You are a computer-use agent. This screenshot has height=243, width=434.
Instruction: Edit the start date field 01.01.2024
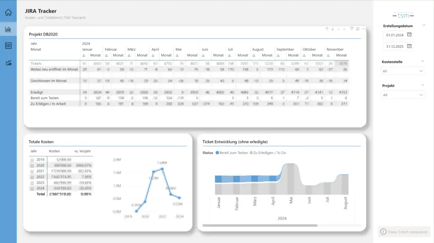[x=395, y=35]
